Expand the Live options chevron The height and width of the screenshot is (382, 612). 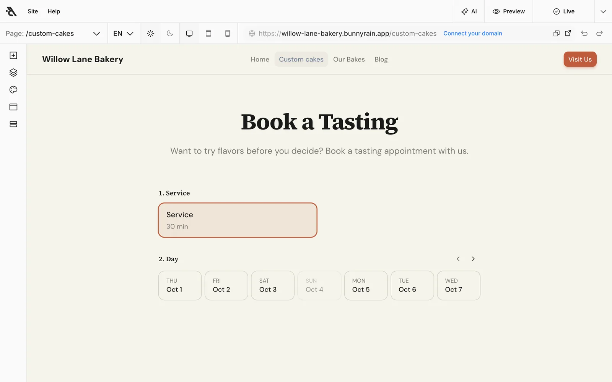[x=603, y=11]
